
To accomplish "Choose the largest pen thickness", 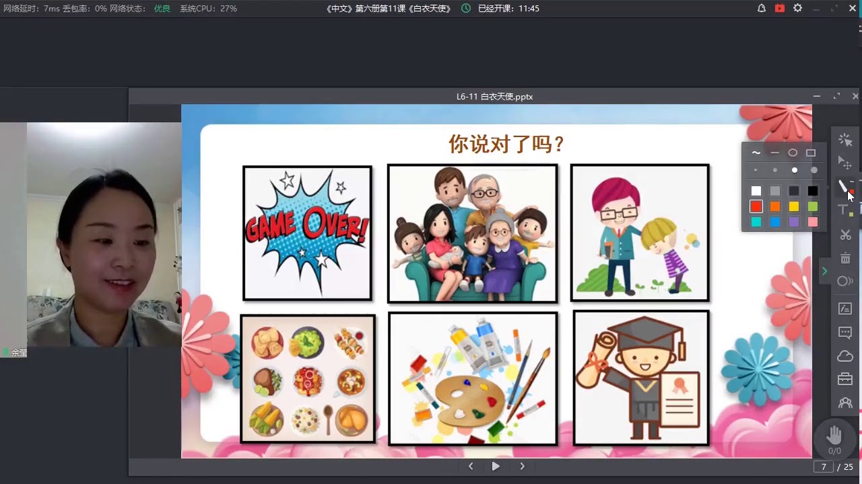I will 814,170.
